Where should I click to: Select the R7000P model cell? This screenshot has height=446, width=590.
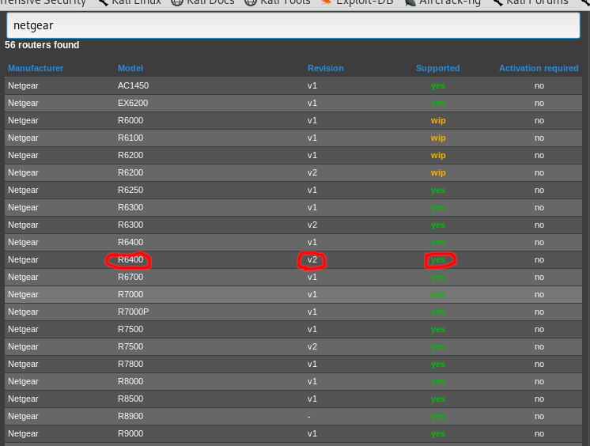point(133,312)
